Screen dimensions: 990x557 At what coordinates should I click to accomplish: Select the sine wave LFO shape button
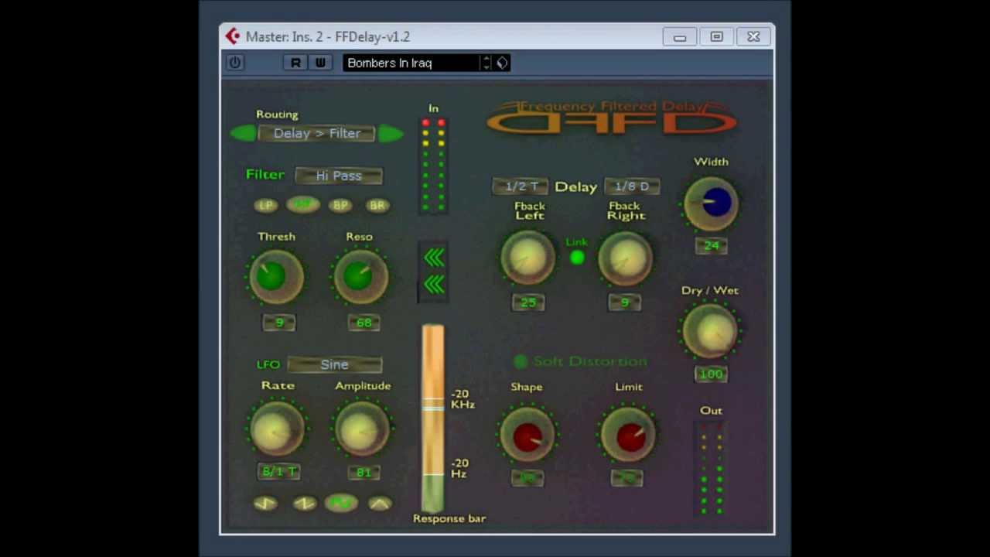click(x=341, y=502)
